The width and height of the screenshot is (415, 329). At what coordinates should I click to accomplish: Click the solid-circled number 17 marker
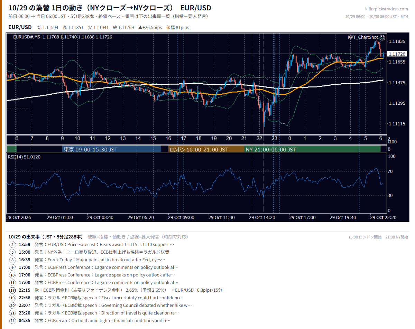pyautogui.click(x=13, y=290)
